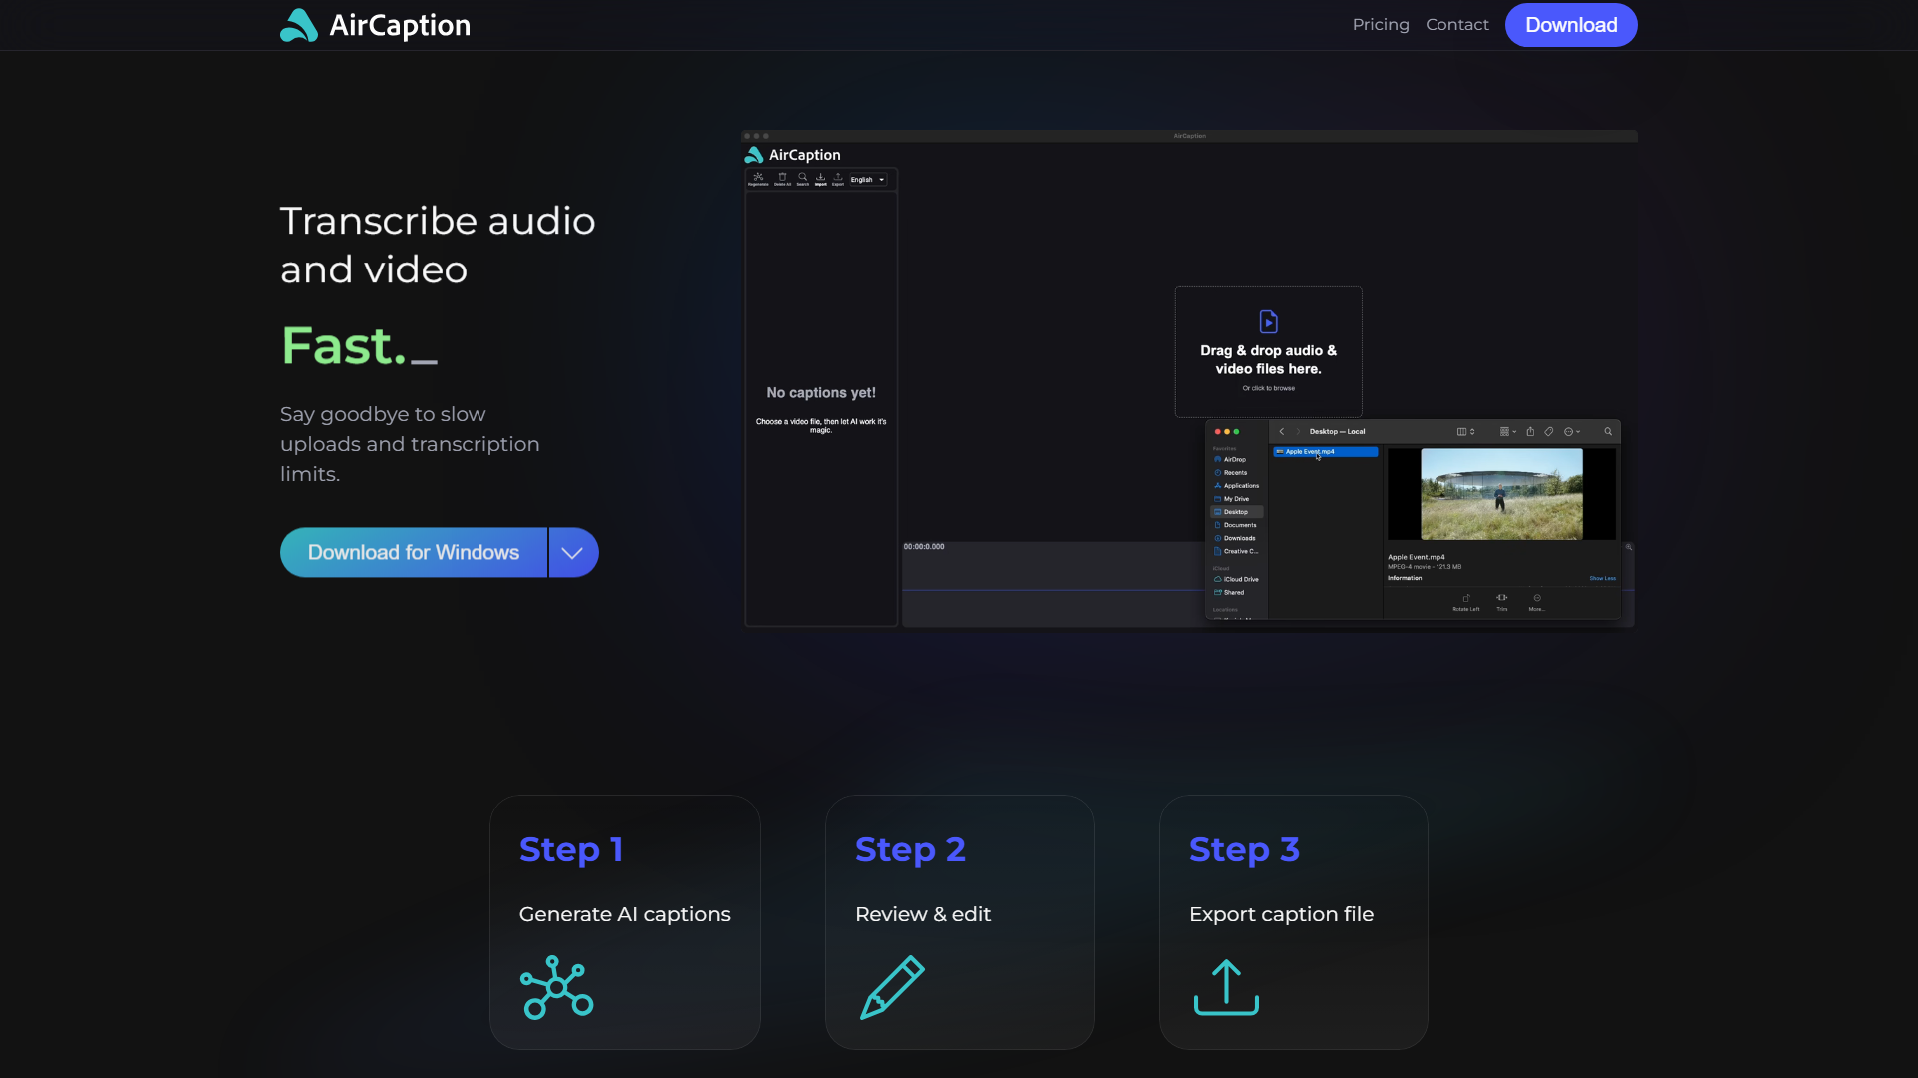Click the Import icon in caption toolbar

point(820,178)
